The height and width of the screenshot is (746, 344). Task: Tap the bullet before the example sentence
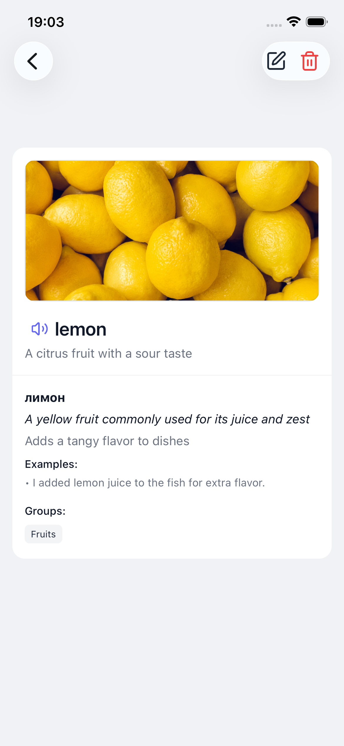tap(27, 483)
